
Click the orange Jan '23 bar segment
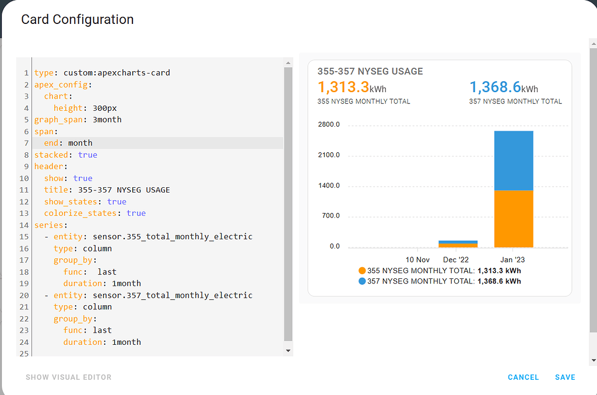coord(514,219)
